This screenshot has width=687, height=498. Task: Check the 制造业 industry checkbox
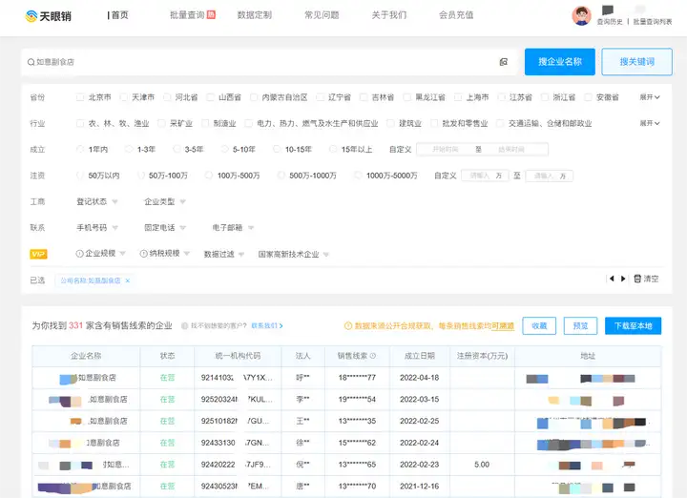tap(205, 123)
